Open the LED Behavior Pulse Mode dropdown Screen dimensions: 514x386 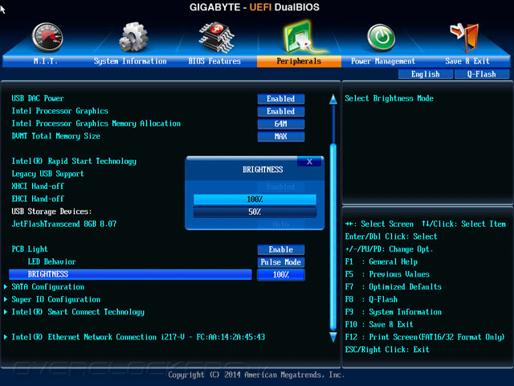[281, 262]
